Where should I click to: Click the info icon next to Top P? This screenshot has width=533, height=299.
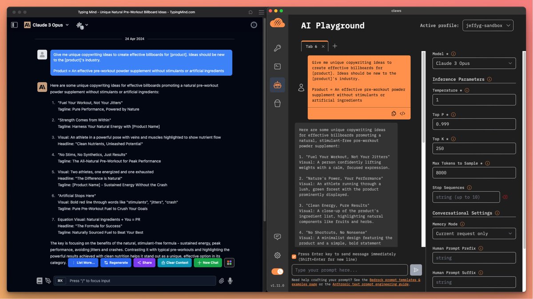pyautogui.click(x=453, y=115)
